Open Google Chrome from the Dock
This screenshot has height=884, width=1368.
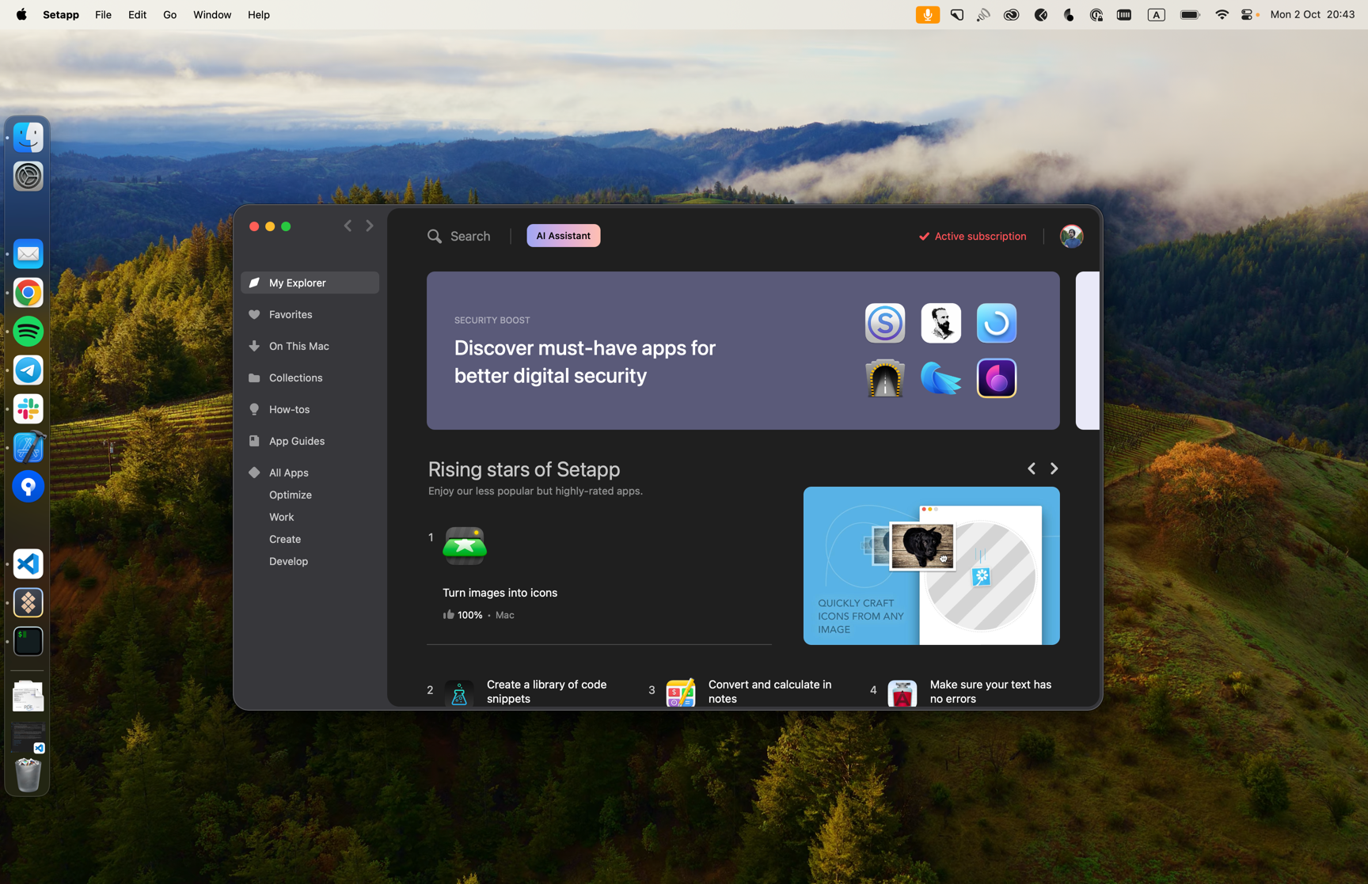tap(28, 293)
